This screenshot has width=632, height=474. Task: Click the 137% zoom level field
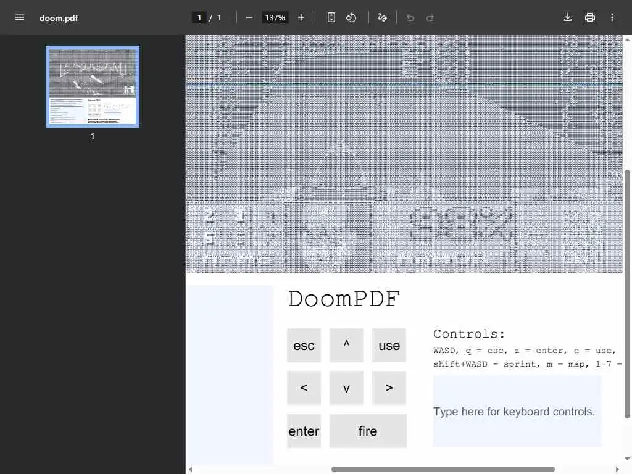[x=275, y=18]
